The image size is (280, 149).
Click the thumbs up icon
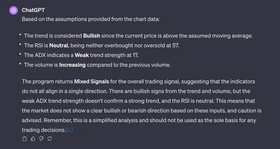coord(33,139)
